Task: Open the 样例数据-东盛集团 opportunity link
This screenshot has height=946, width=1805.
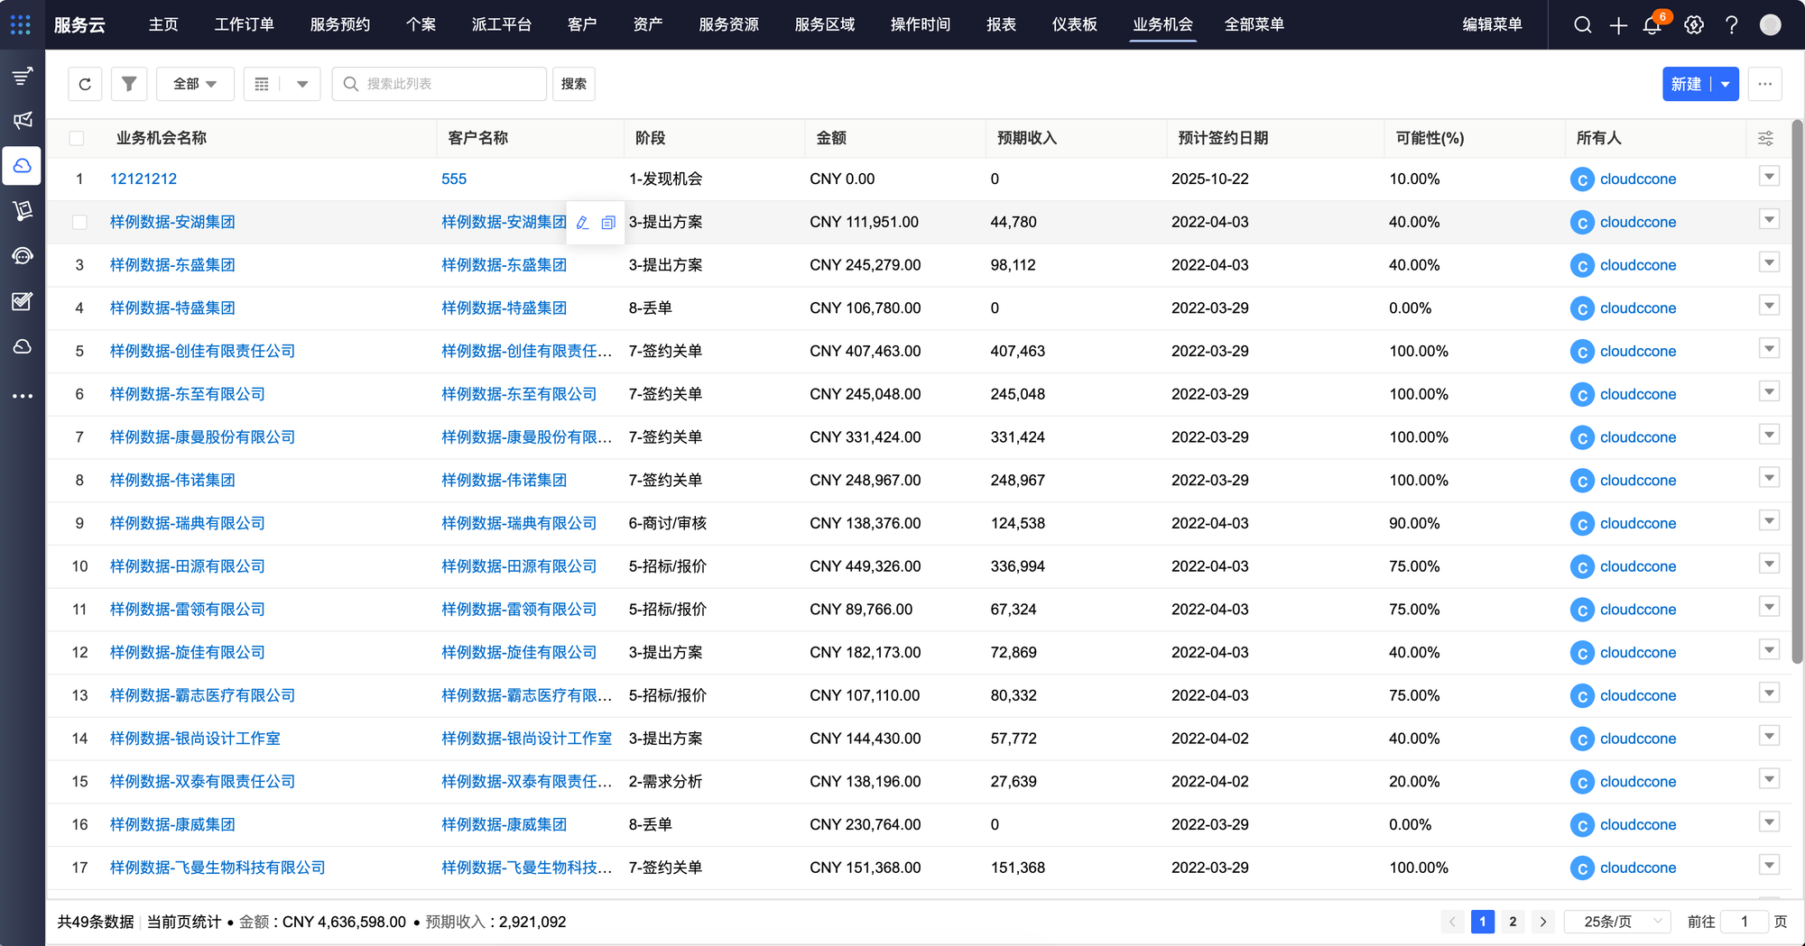Action: (172, 265)
